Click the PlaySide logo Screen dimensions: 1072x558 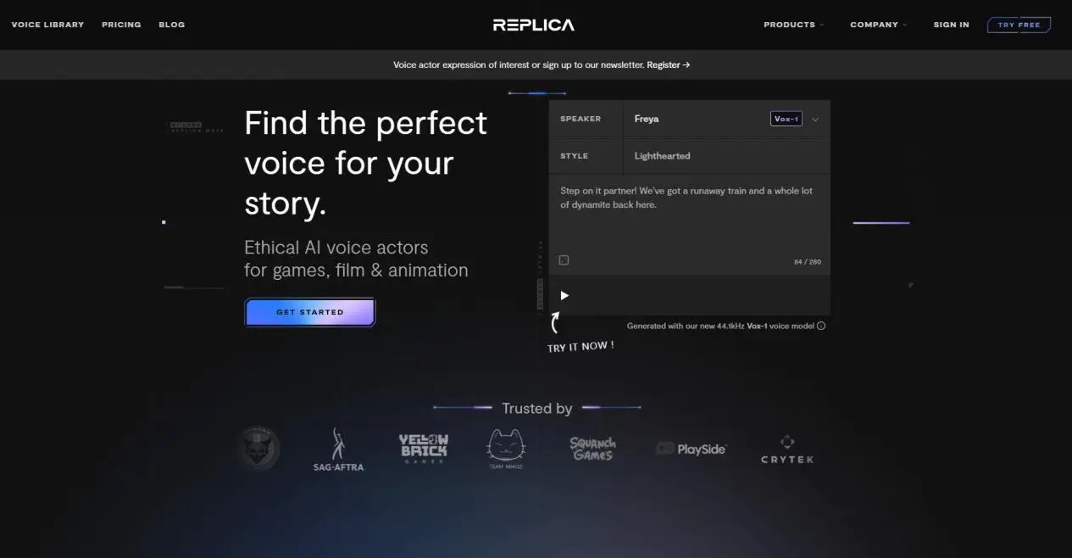pyautogui.click(x=692, y=449)
